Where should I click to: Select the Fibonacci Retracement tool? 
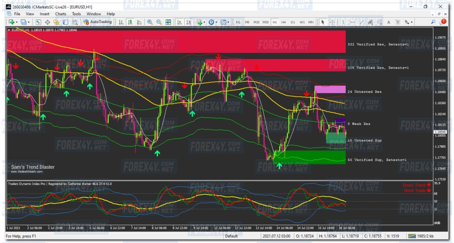coord(379,22)
